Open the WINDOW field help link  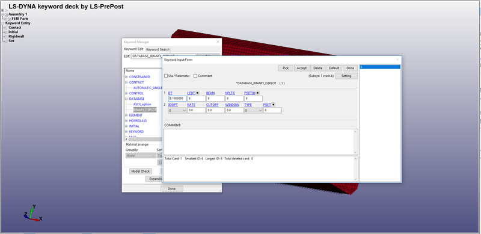232,105
